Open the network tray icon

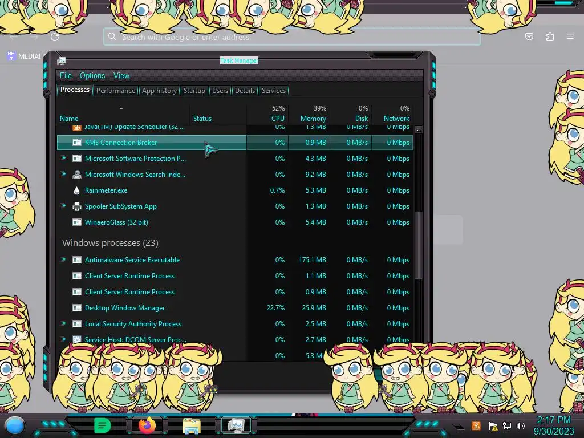pyautogui.click(x=507, y=426)
